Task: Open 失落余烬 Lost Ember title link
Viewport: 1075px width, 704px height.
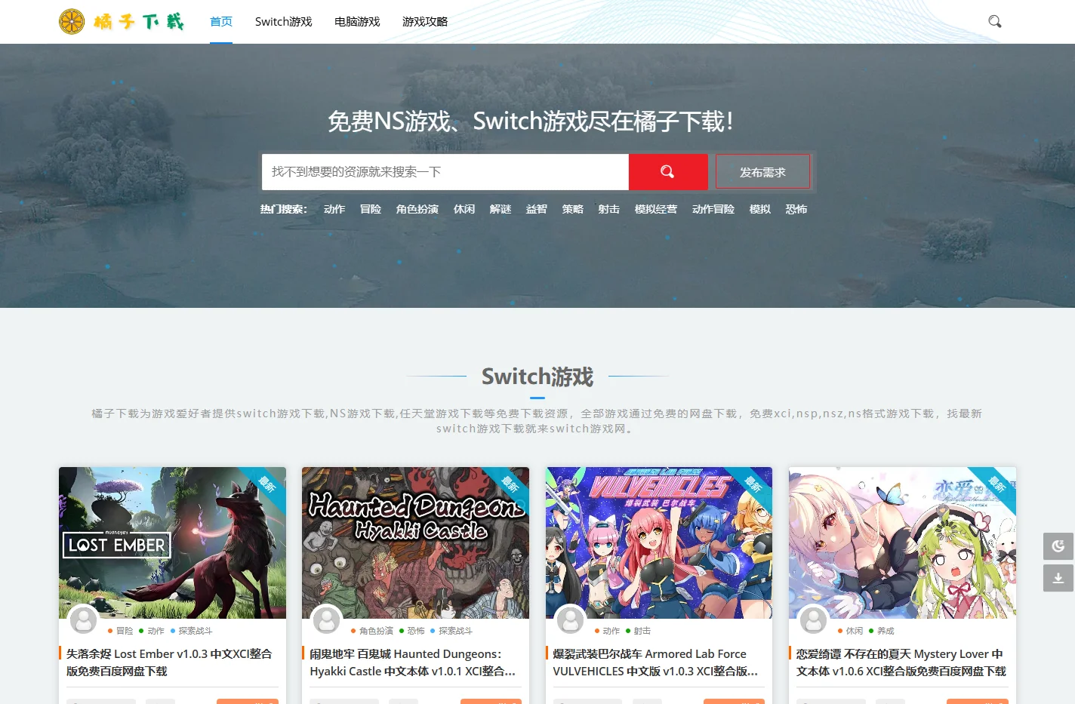Action: click(169, 662)
